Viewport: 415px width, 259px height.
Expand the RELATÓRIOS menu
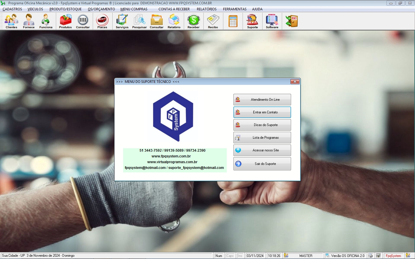coord(207,9)
